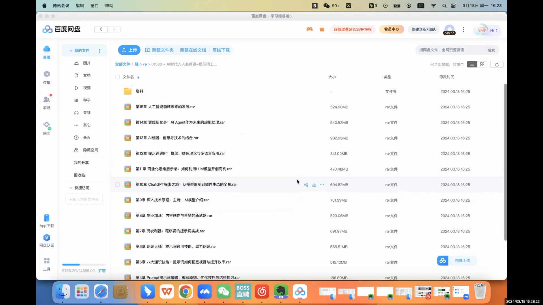Share 第10章 ChatGPT探索之笔 via the share icon

[x=306, y=185]
